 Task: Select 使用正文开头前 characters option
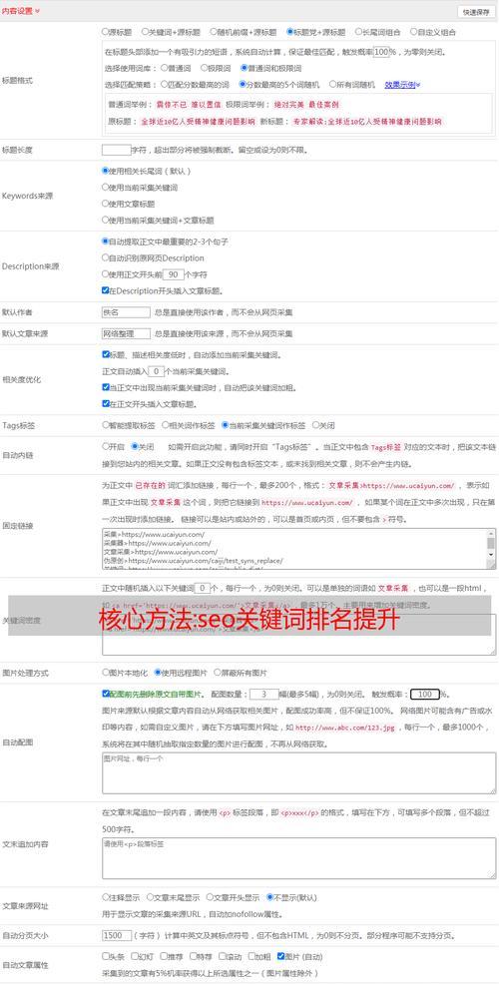click(x=105, y=273)
